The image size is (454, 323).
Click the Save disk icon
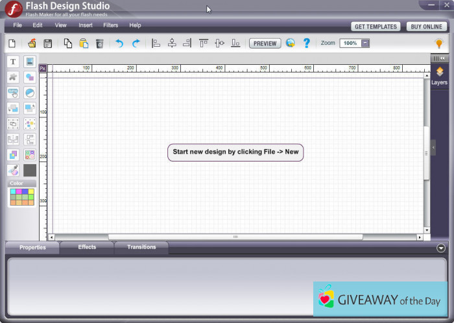coord(47,43)
